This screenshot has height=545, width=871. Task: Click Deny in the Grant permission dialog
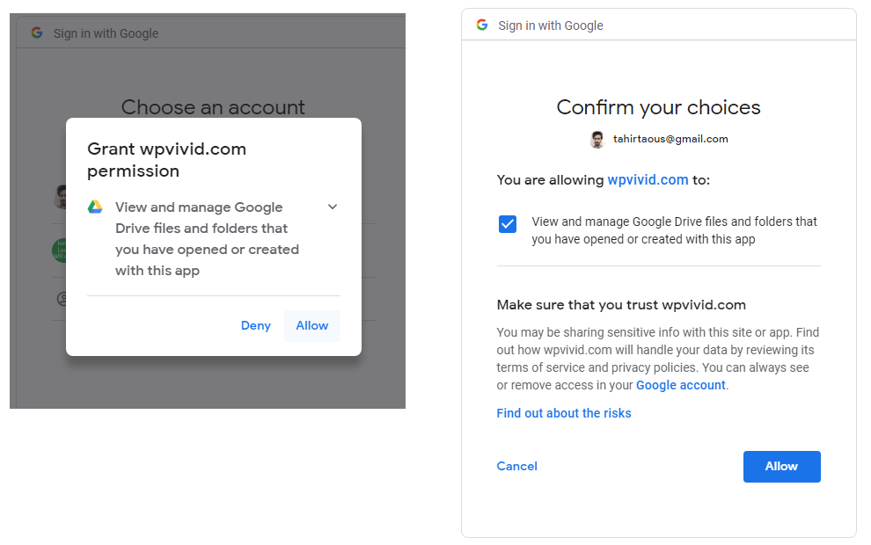point(255,326)
